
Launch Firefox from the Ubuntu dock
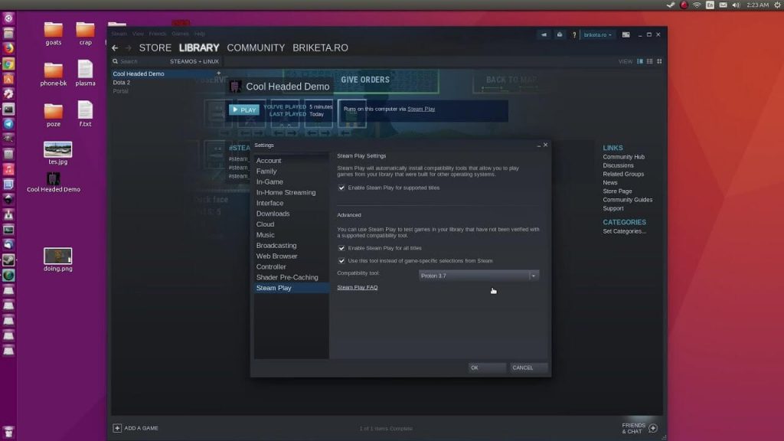pyautogui.click(x=8, y=48)
